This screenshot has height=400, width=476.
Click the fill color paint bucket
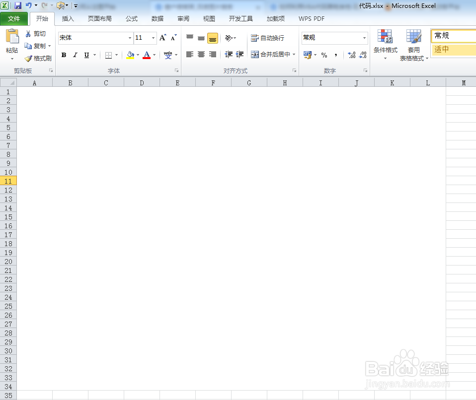click(131, 55)
